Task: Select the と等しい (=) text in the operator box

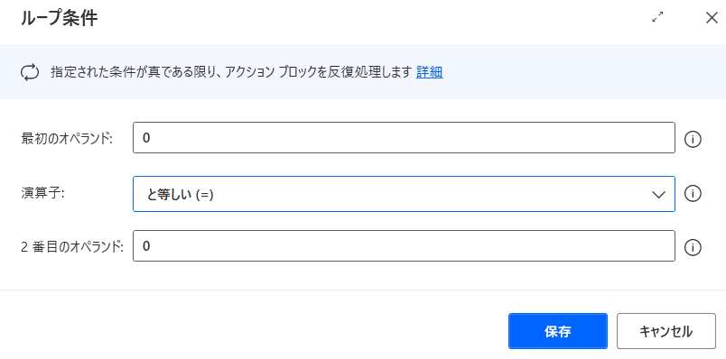Action: coord(180,195)
